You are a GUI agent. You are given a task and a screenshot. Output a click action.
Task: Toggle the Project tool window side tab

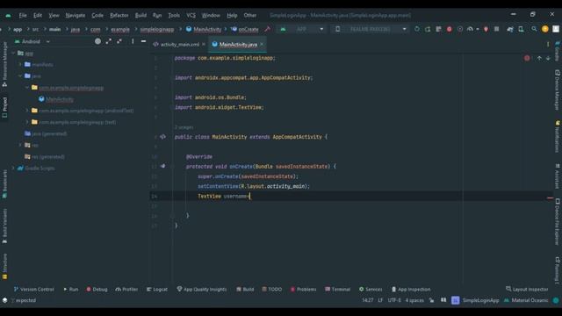click(4, 107)
